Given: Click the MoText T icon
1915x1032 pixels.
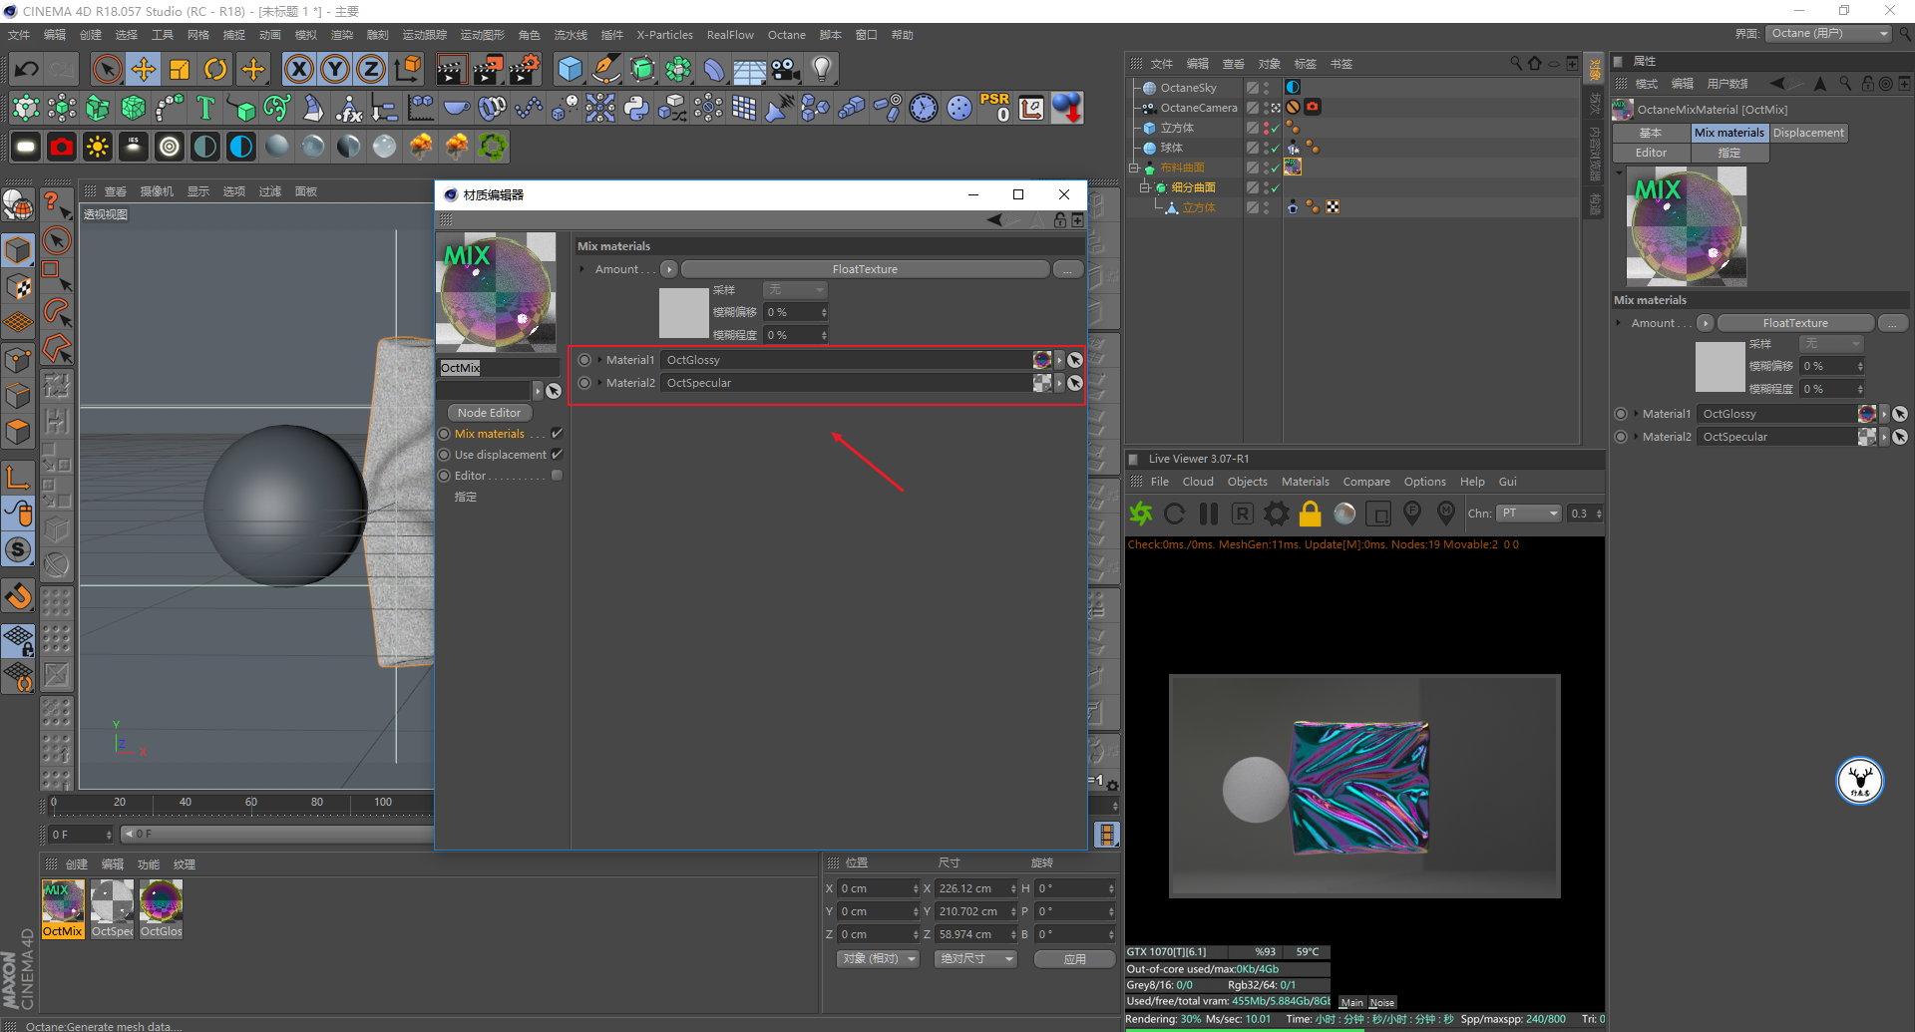Looking at the screenshot, I should [205, 108].
